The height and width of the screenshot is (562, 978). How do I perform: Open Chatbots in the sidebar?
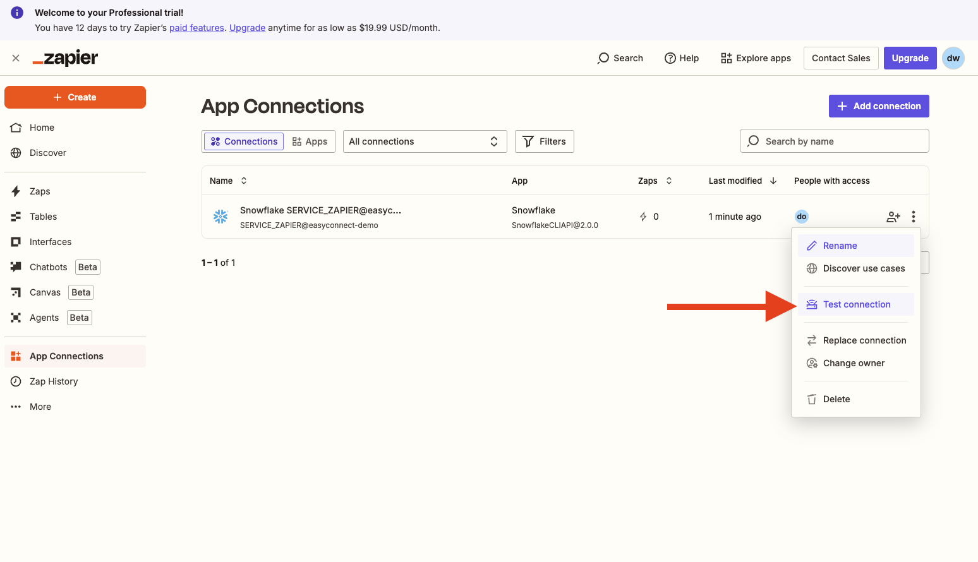pyautogui.click(x=75, y=267)
